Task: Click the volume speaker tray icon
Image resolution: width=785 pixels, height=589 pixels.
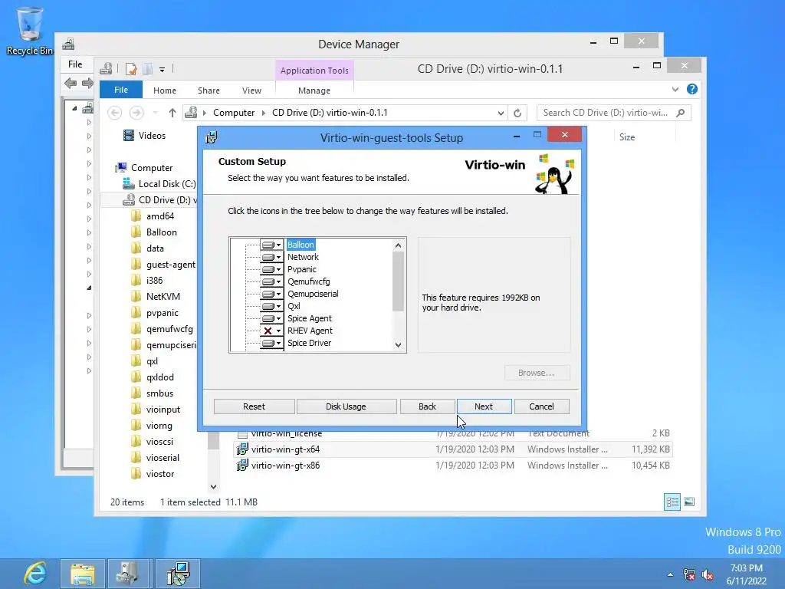Action: click(x=708, y=575)
